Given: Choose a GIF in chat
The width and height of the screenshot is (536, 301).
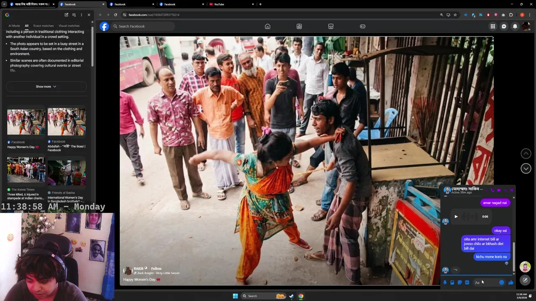Looking at the screenshot, I should click(467, 283).
